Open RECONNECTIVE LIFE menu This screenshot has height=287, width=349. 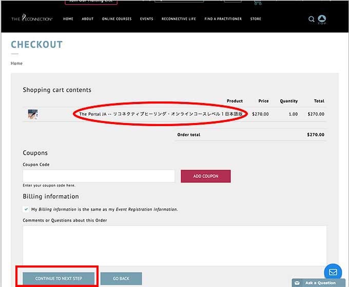tap(179, 19)
